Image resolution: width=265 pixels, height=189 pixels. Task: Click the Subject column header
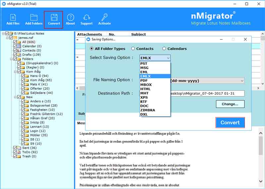[x=138, y=35]
